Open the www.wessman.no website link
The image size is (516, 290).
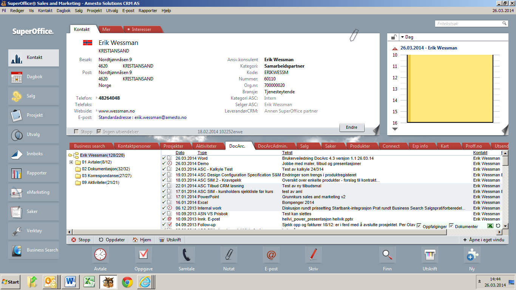[x=116, y=111]
